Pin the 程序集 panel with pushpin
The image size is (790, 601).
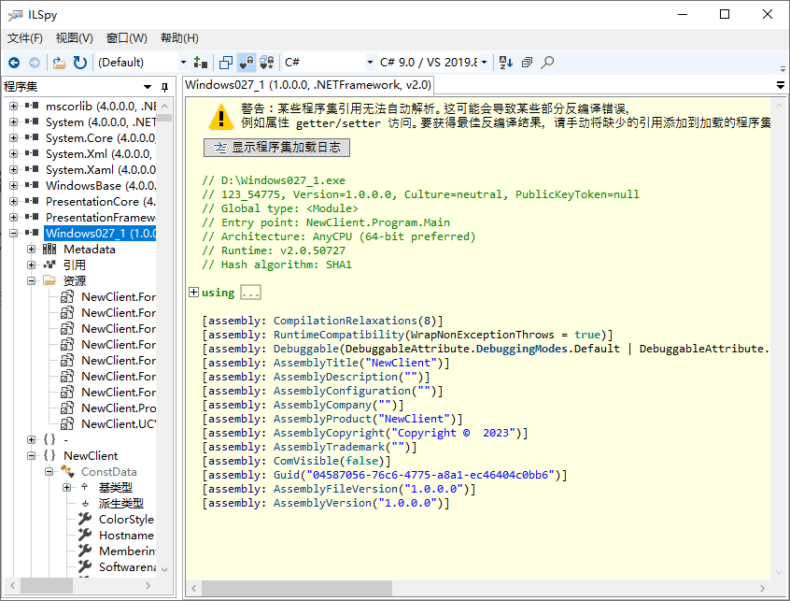(x=164, y=87)
